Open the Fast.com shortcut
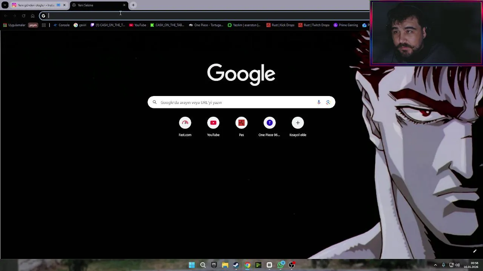Screen dimensions: 483x271 (185, 127)
